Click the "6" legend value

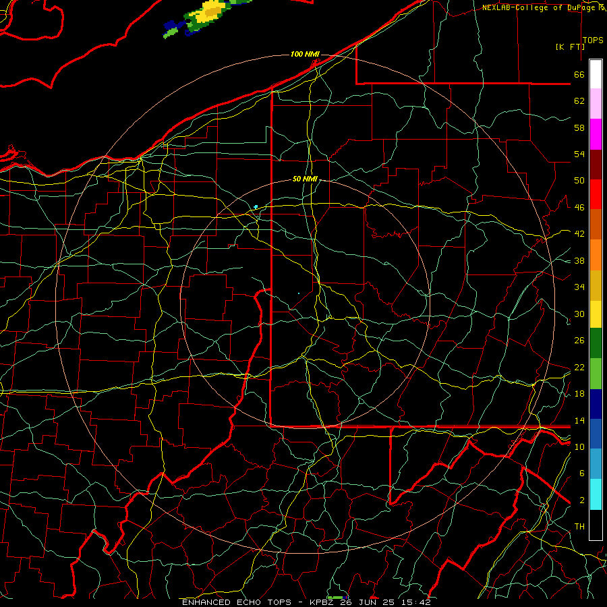tap(582, 473)
